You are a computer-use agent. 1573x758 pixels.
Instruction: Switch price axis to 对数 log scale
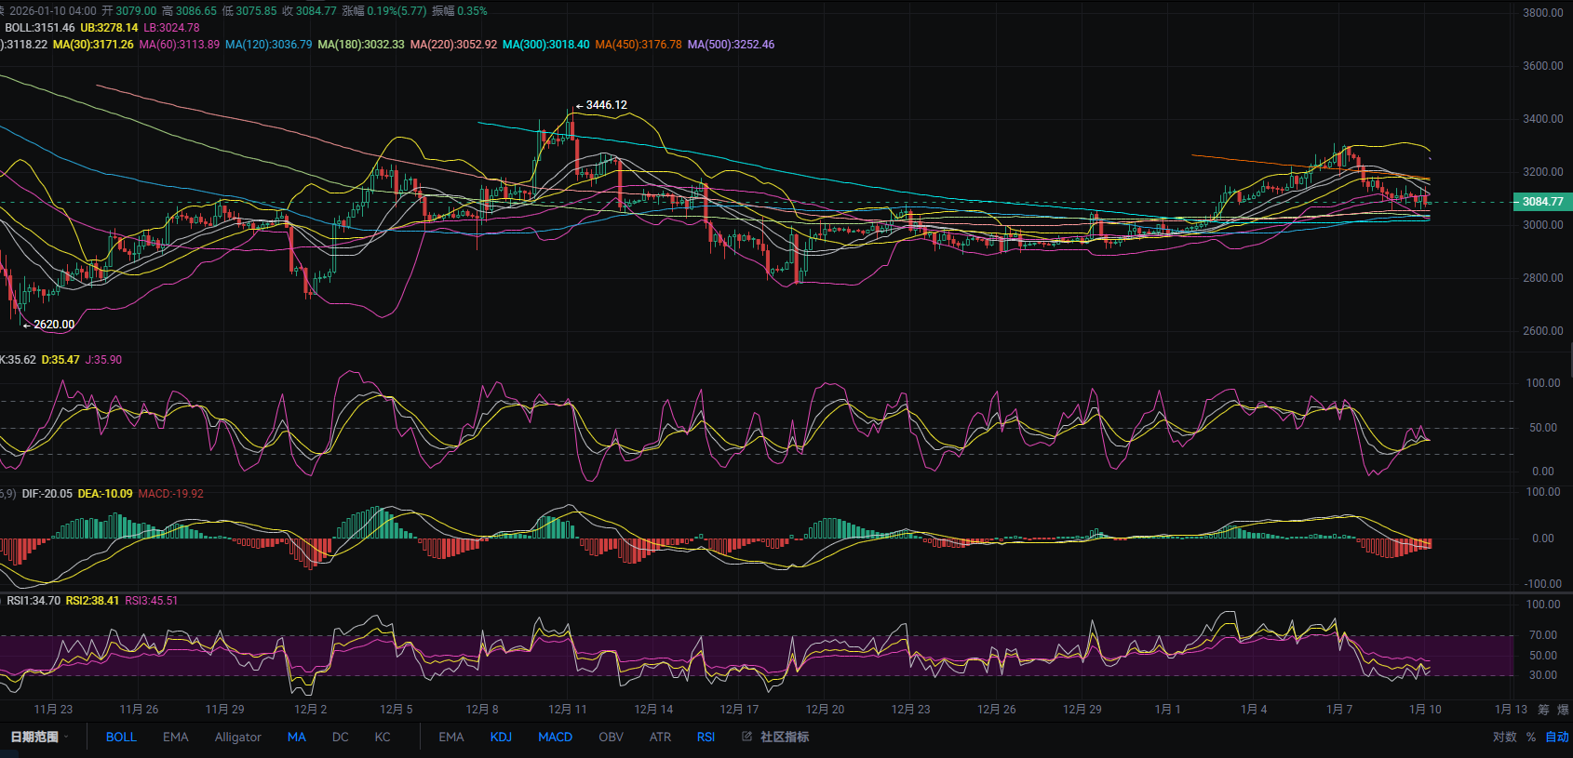[x=1504, y=737]
